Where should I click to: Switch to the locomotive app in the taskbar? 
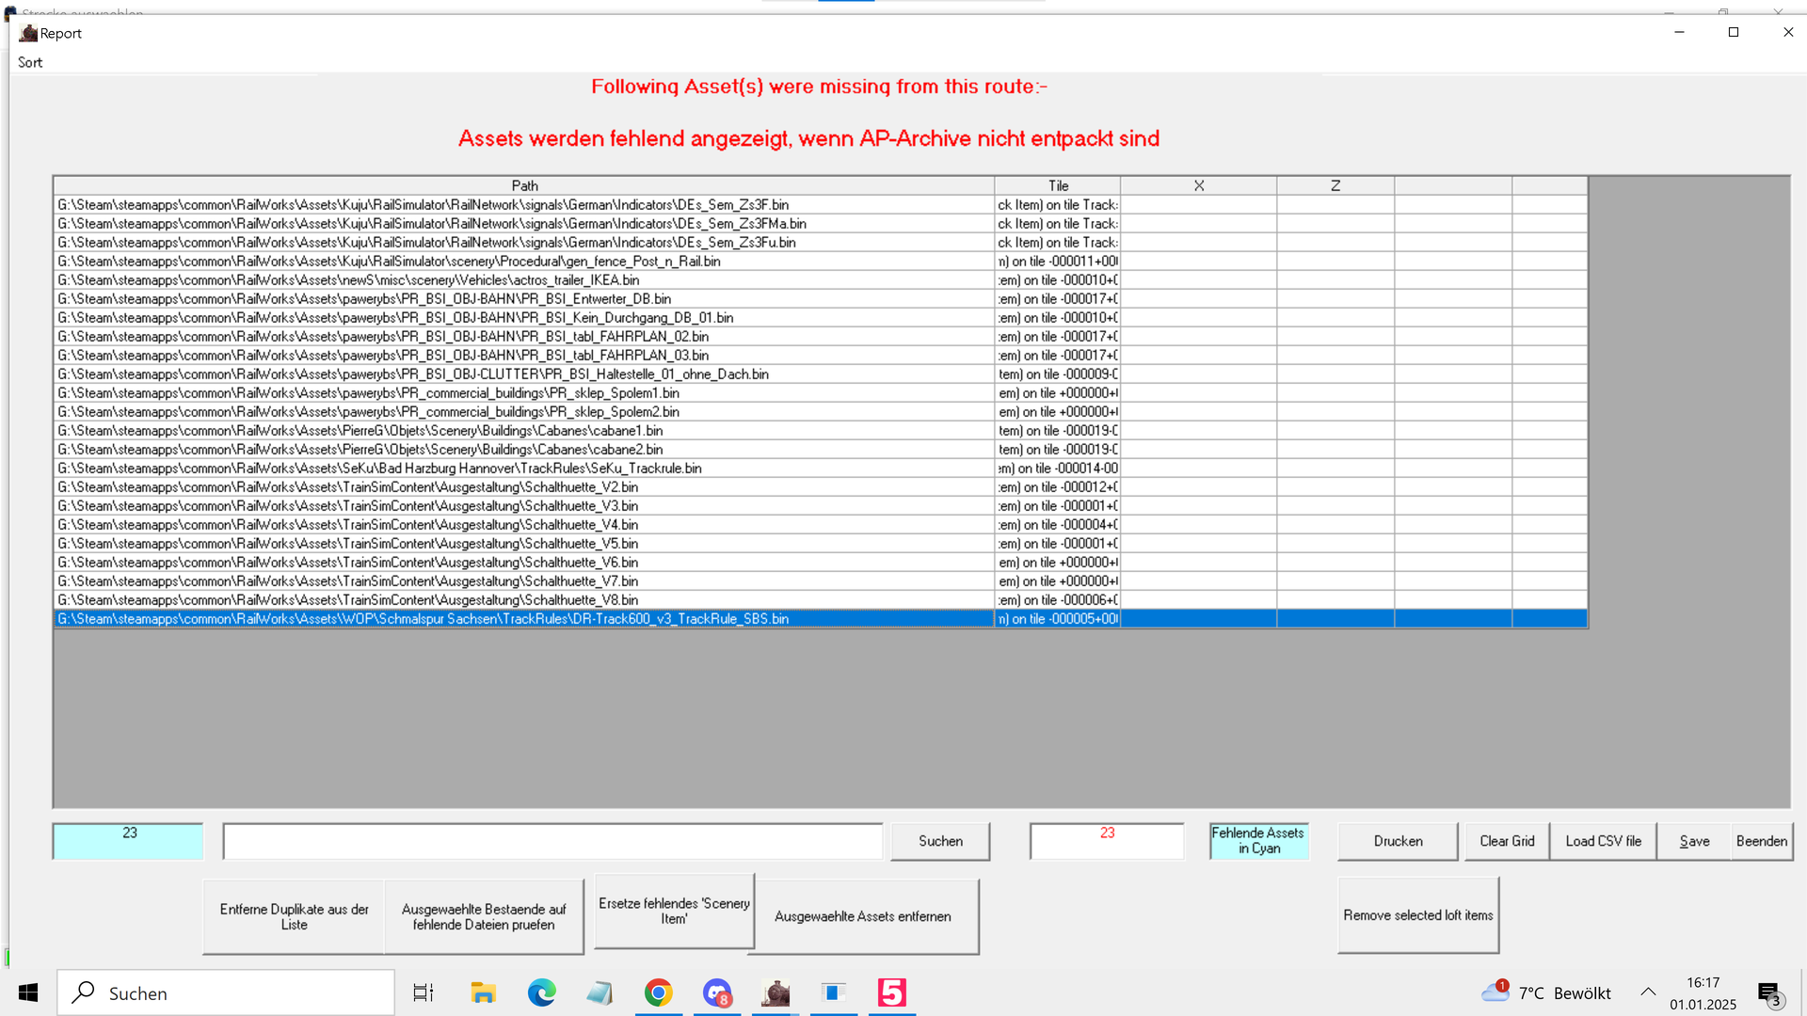(x=776, y=992)
